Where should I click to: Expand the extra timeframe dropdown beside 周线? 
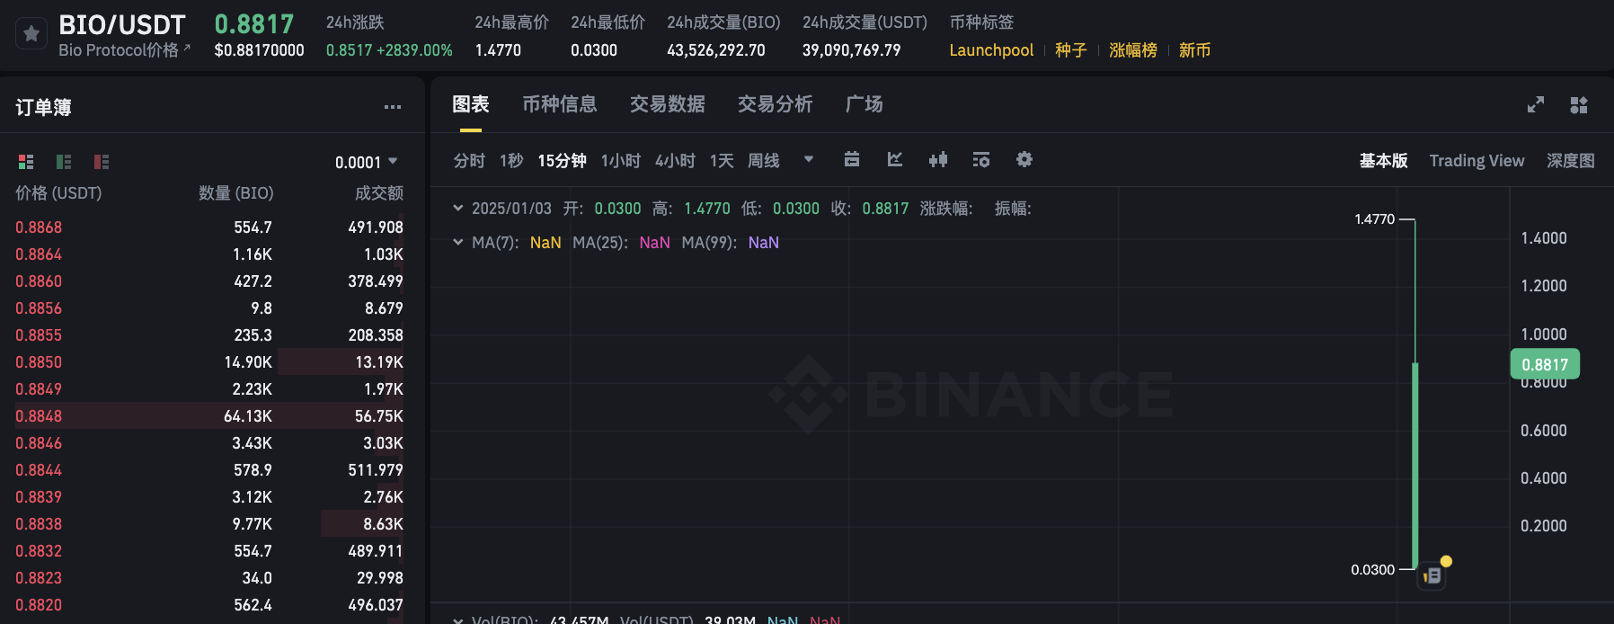[808, 159]
